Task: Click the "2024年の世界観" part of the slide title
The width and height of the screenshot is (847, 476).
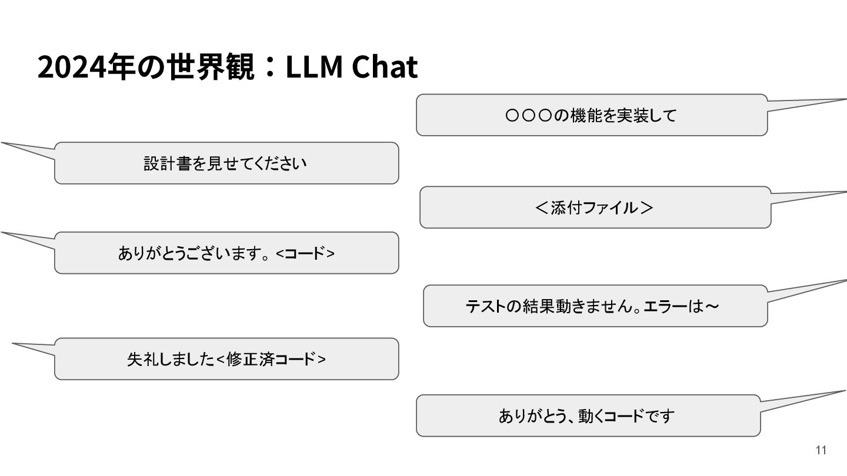Action: [146, 67]
